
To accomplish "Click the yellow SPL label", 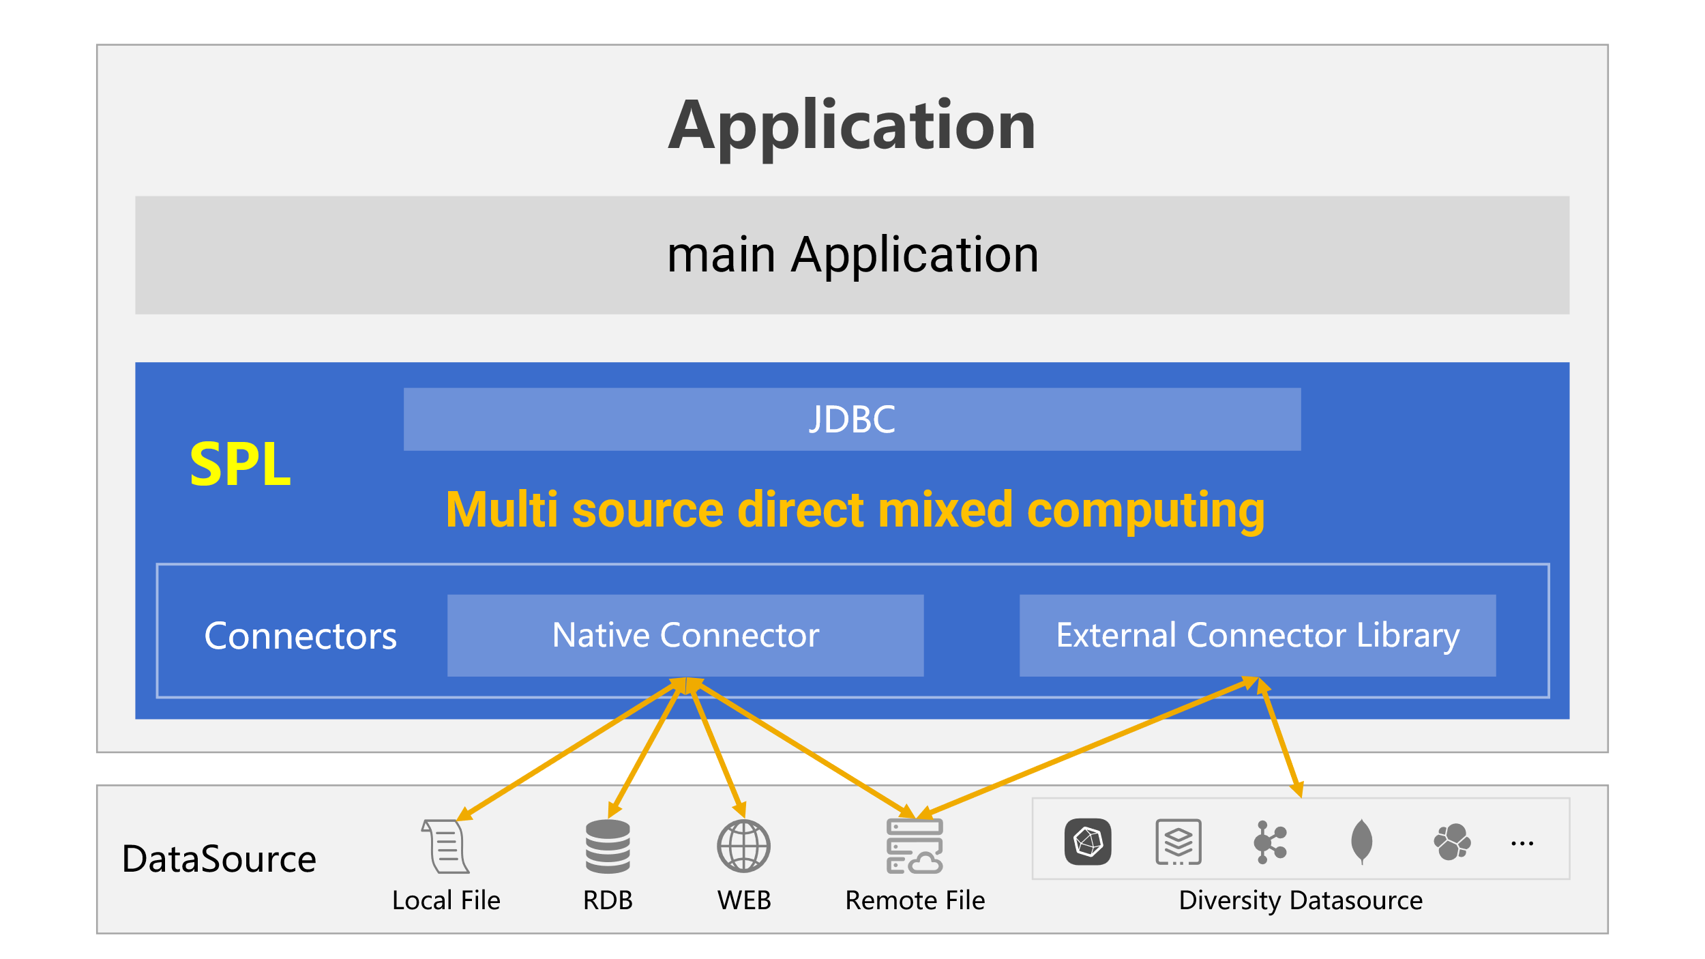I will (240, 464).
